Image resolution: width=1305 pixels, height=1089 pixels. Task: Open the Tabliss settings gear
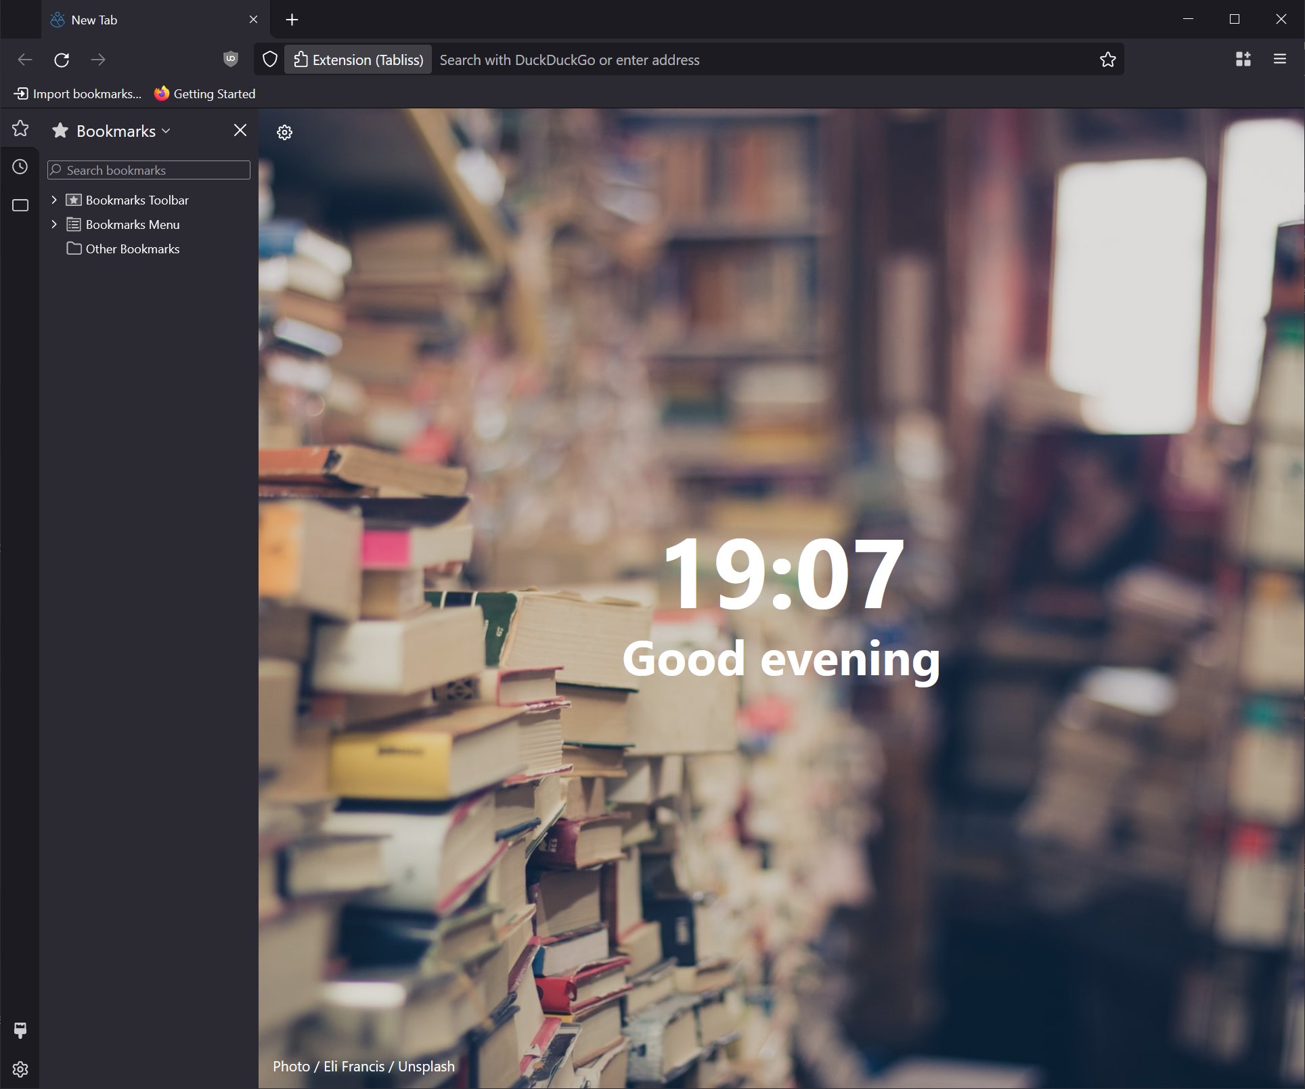[x=285, y=132]
